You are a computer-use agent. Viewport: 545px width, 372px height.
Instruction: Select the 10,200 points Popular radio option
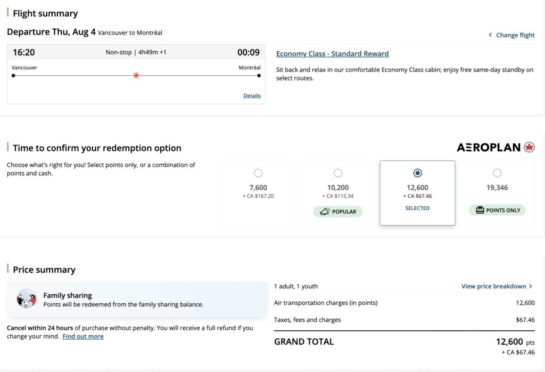(338, 173)
